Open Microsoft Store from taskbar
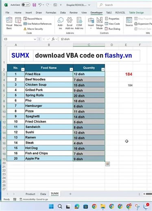 (85, 207)
